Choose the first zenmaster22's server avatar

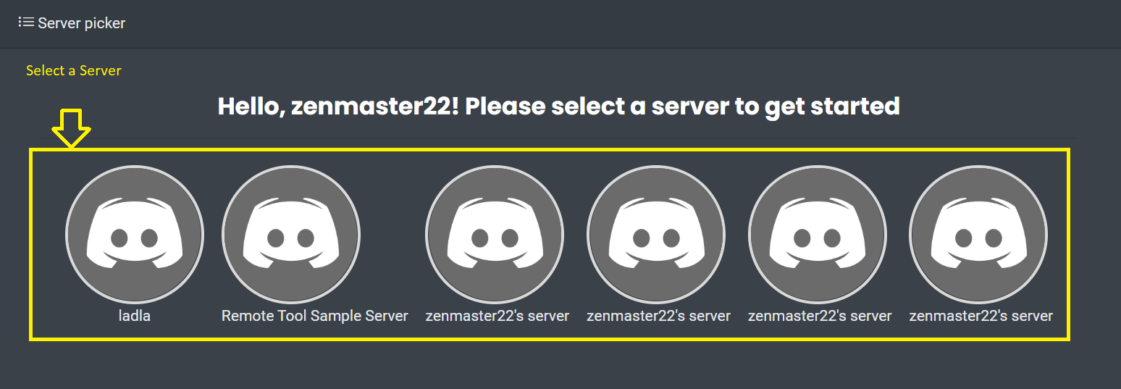pos(495,234)
